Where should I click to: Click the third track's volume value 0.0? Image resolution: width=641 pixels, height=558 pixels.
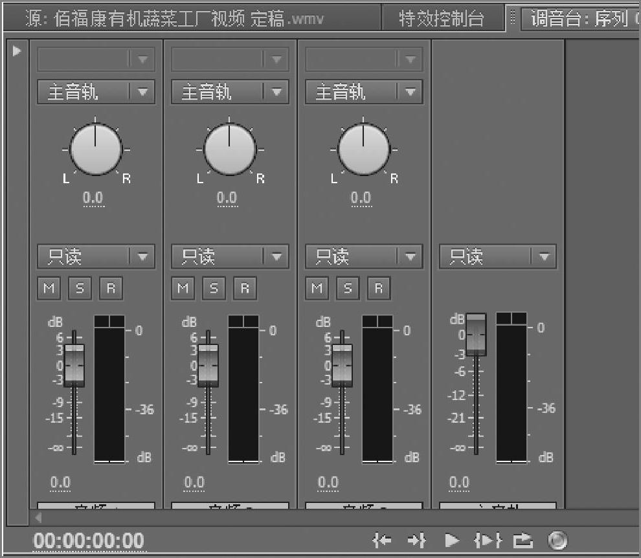point(328,483)
